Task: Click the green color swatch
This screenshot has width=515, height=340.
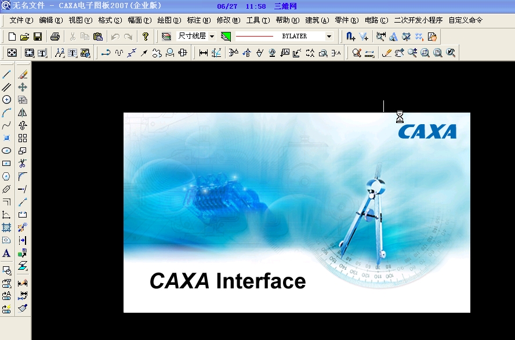Action: [226, 37]
